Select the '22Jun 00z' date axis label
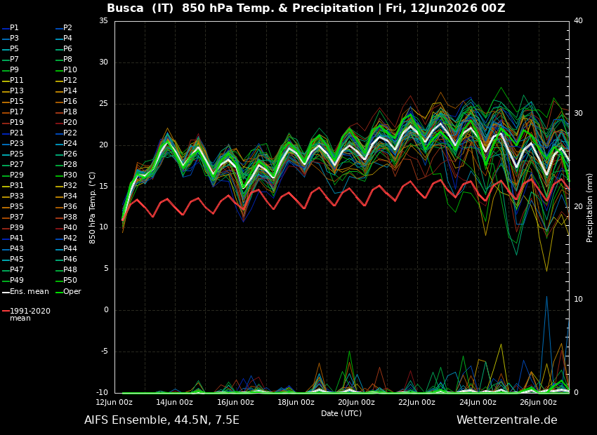 (417, 402)
